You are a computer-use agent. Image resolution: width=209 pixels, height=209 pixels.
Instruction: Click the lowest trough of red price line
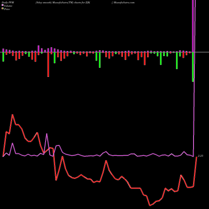150,205
